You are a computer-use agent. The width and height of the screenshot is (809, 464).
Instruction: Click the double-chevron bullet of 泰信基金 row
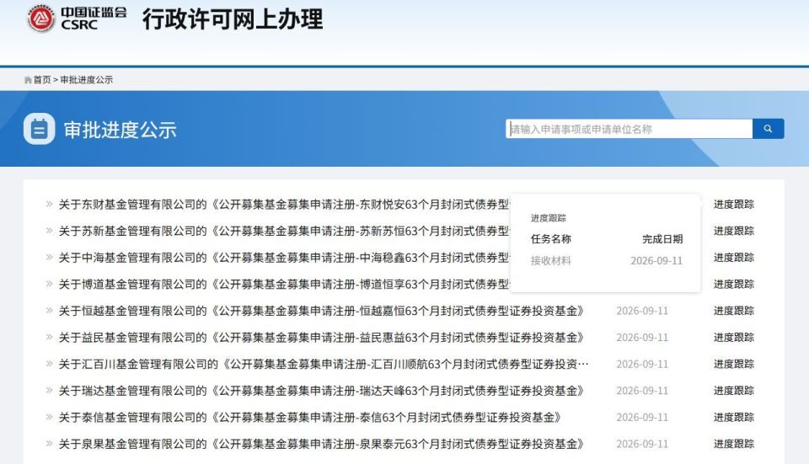[49, 417]
